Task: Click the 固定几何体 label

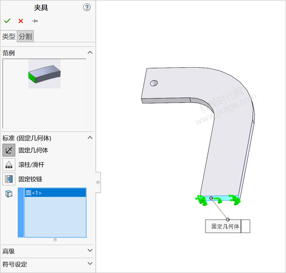Action: click(x=33, y=150)
